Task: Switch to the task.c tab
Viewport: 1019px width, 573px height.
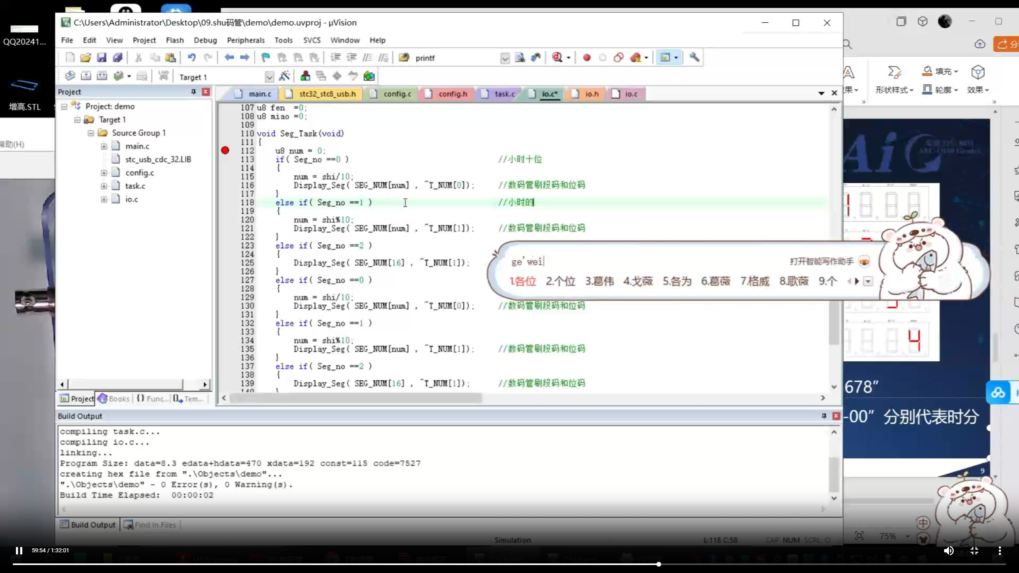Action: [x=504, y=94]
